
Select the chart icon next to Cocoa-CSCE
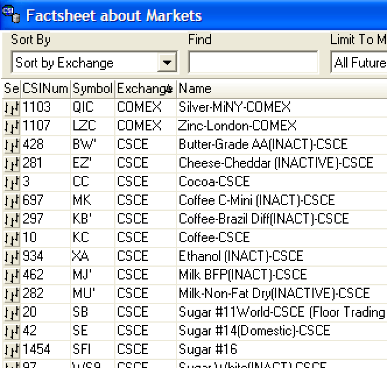pyautogui.click(x=11, y=182)
